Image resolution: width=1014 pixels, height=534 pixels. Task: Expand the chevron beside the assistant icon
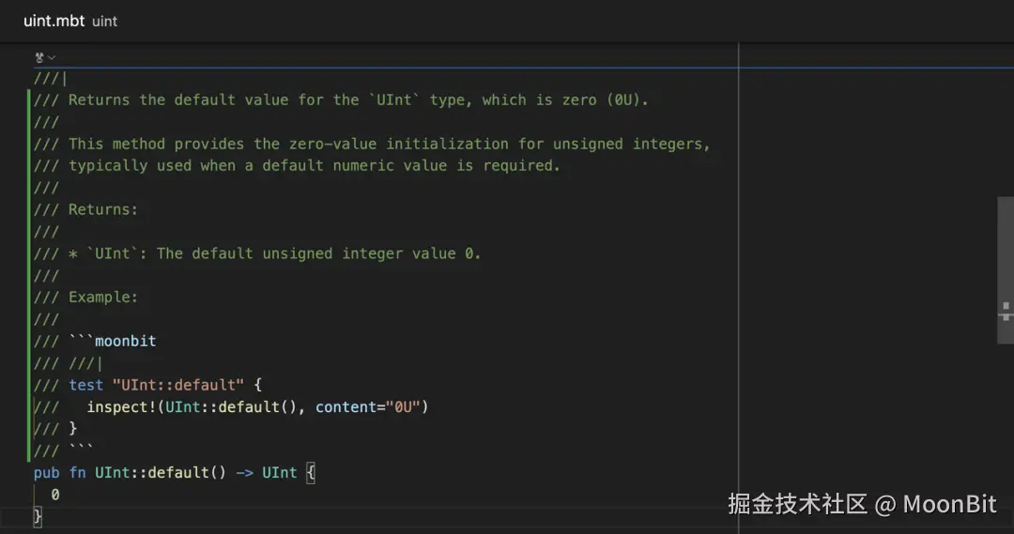[x=52, y=57]
